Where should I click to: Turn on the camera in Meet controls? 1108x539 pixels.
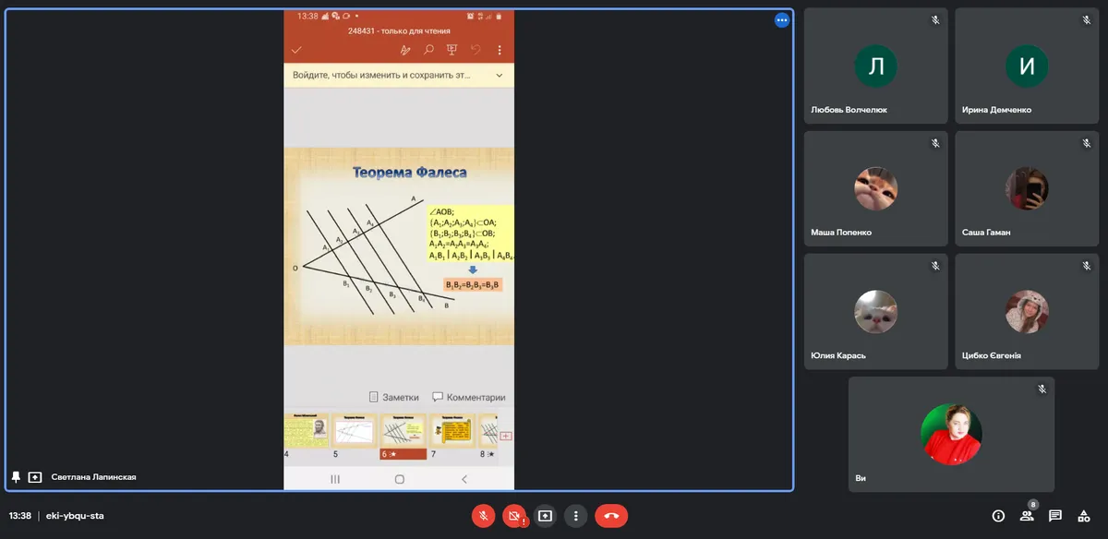tap(514, 516)
